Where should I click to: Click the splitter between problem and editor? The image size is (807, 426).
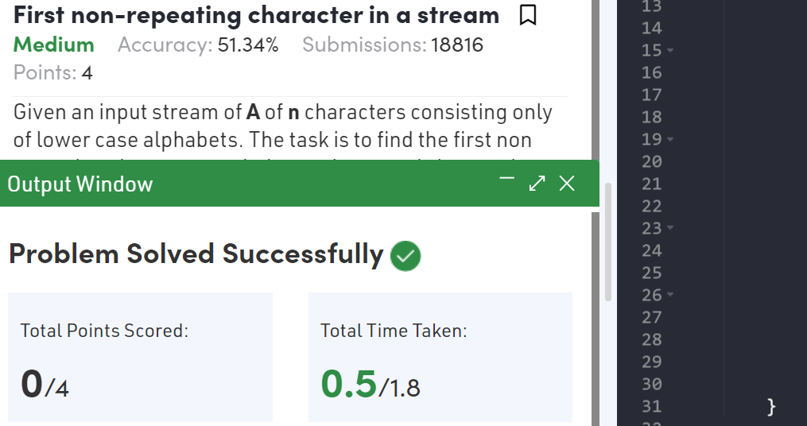coord(596,213)
